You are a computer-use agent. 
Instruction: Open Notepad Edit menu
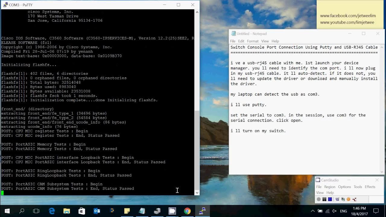point(241,41)
